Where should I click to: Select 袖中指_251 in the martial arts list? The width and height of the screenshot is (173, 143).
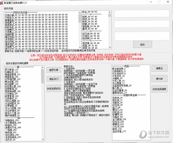tap(11, 132)
